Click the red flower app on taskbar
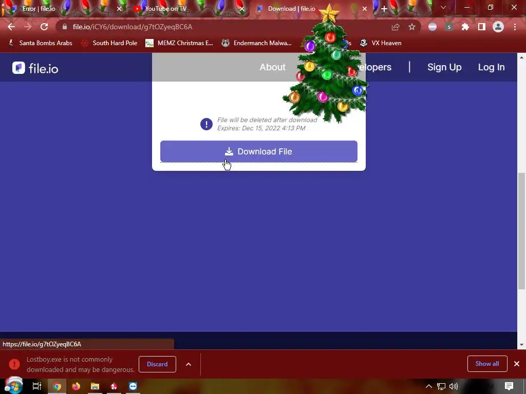This screenshot has width=526, height=394. pyautogui.click(x=114, y=386)
